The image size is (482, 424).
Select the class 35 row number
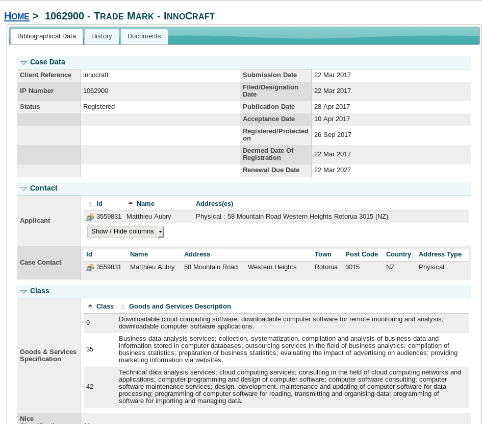click(x=90, y=349)
